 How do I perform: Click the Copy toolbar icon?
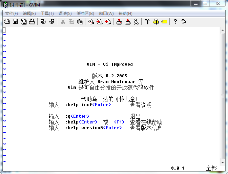[71, 22]
